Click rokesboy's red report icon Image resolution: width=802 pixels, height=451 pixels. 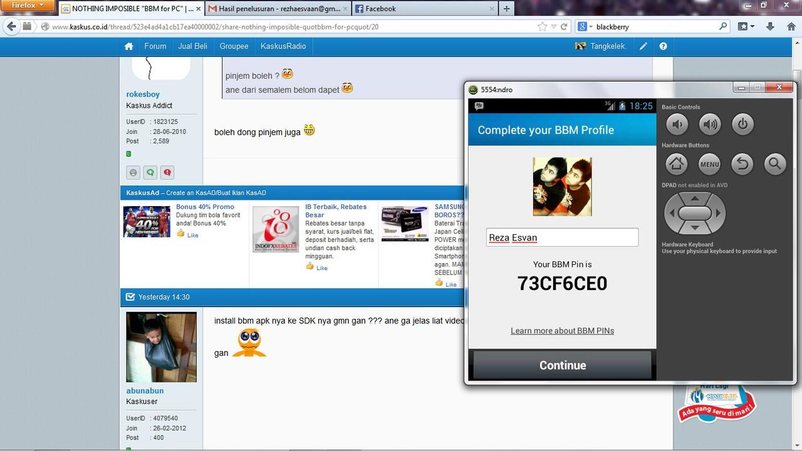click(x=167, y=172)
